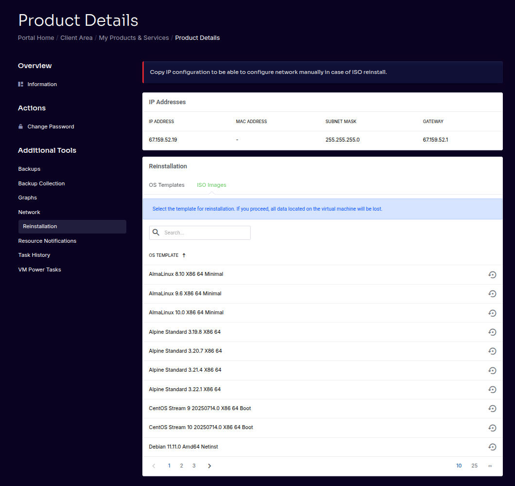The image size is (515, 486).
Task: Switch to the OS Templates tab
Action: [166, 185]
